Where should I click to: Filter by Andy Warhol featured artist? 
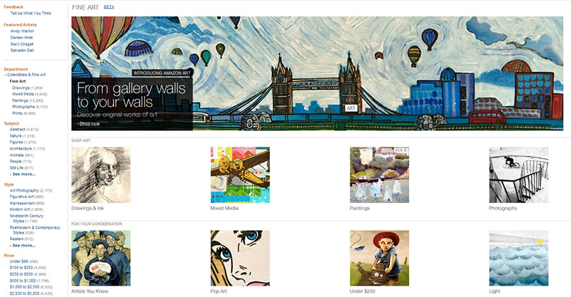click(22, 31)
